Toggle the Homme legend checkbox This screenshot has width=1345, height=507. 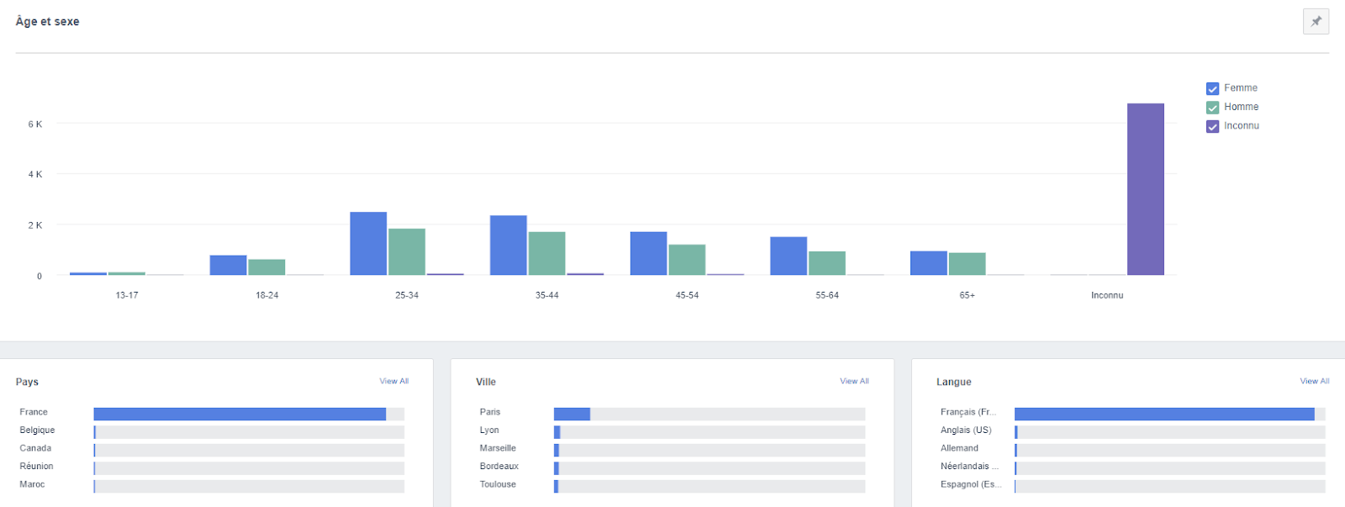(x=1212, y=108)
